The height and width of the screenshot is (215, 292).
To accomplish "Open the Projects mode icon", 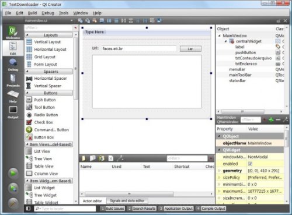I will coord(13,80).
